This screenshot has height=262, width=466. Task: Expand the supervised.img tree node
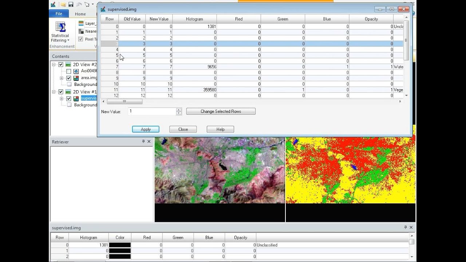point(62,98)
